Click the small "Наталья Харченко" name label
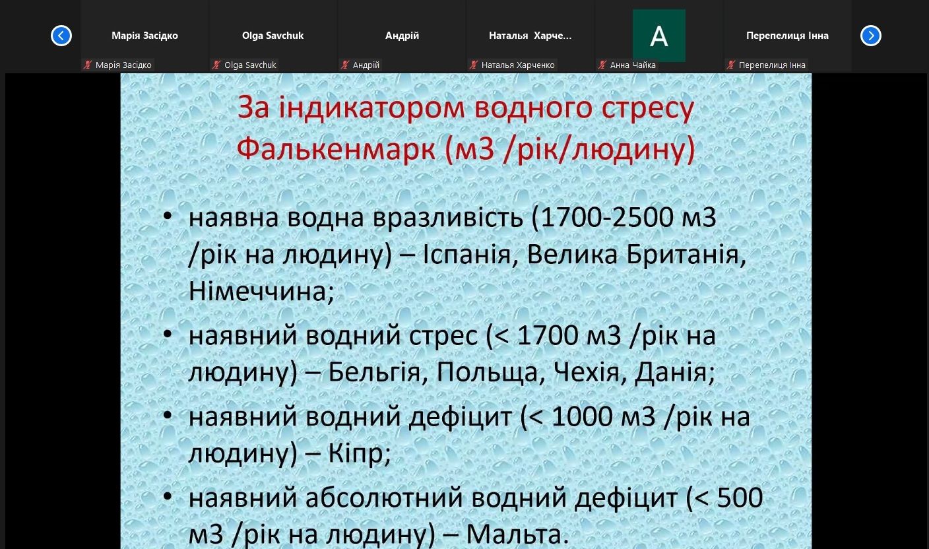929x549 pixels. click(518, 65)
